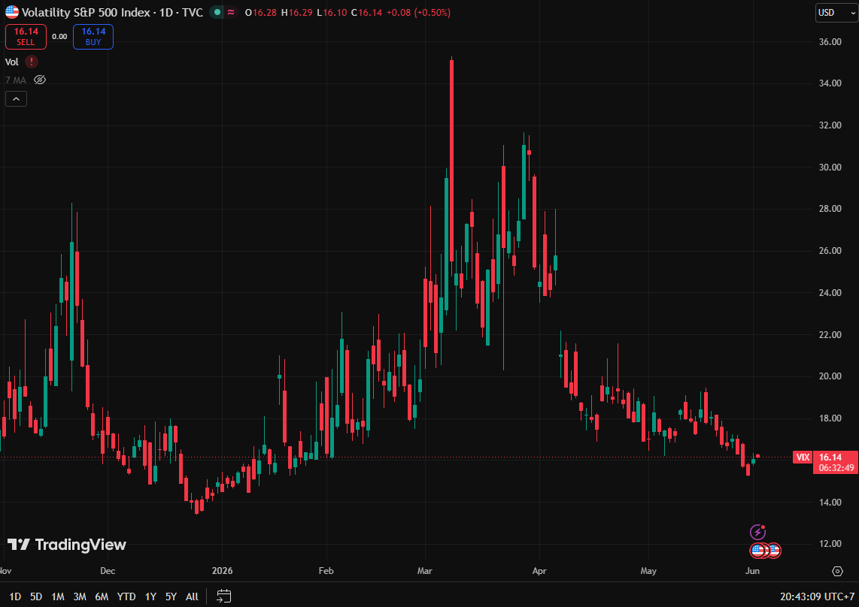Click the red exclamation error icon next to Vol
Viewport: 859px width, 607px height.
pyautogui.click(x=32, y=62)
